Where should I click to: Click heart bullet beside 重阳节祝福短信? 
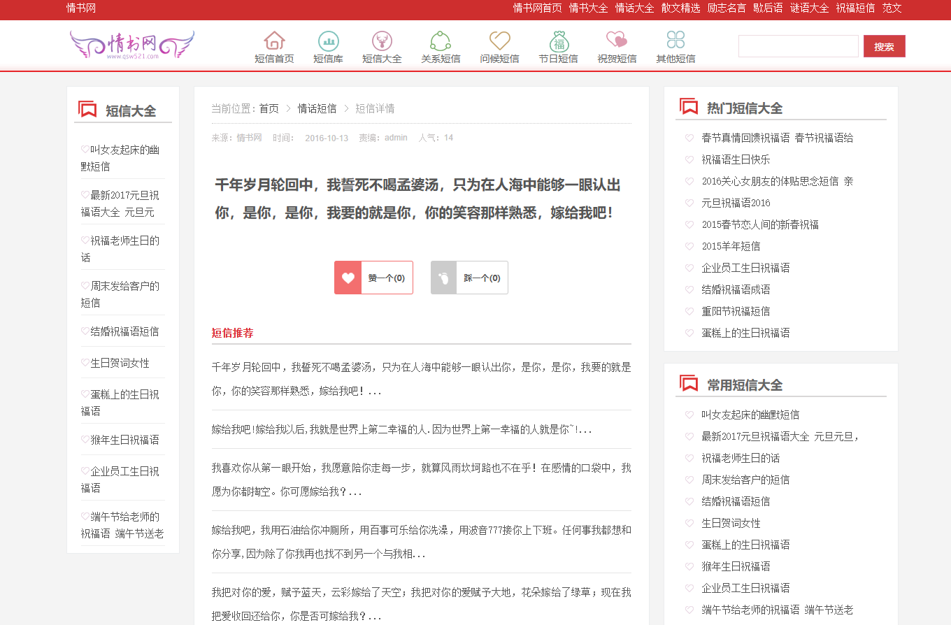[x=689, y=312]
